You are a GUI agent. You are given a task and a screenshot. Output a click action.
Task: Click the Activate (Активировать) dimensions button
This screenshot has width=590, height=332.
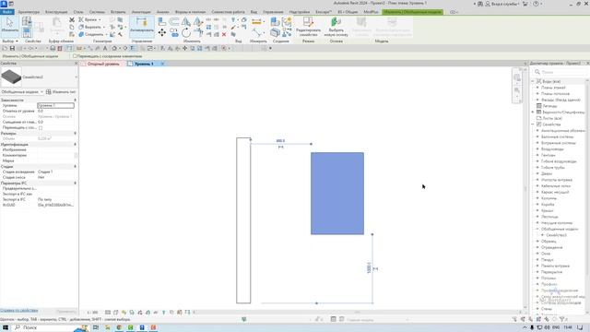click(142, 26)
